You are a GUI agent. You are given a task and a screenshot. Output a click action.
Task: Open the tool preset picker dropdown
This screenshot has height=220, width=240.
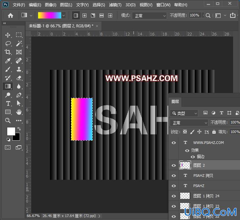[31, 15]
